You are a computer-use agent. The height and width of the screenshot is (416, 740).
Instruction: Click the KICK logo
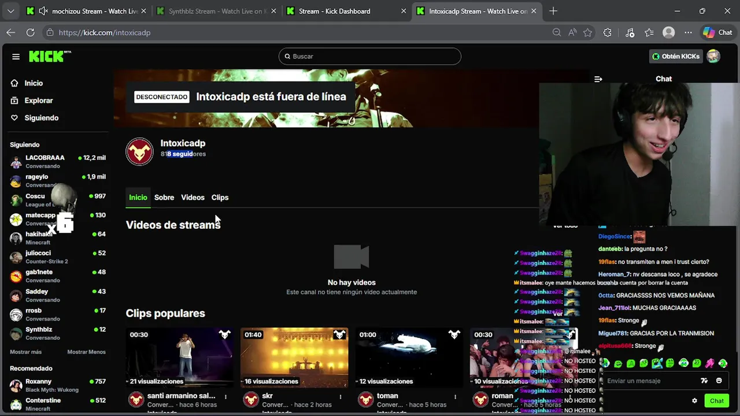tap(49, 56)
